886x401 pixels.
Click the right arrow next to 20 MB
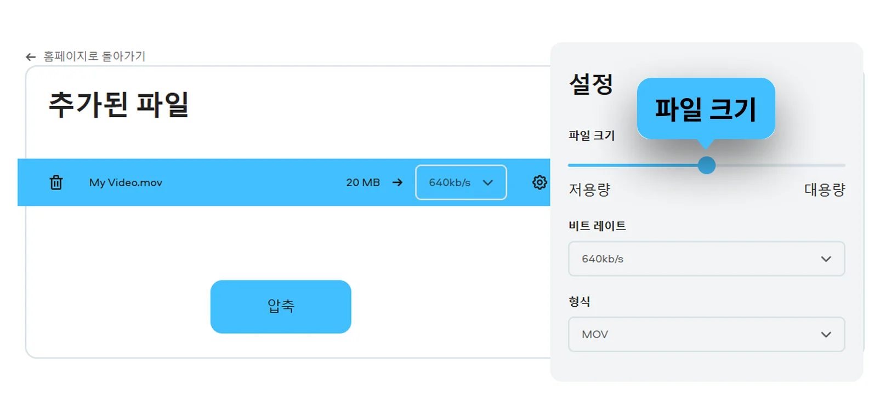click(x=397, y=182)
